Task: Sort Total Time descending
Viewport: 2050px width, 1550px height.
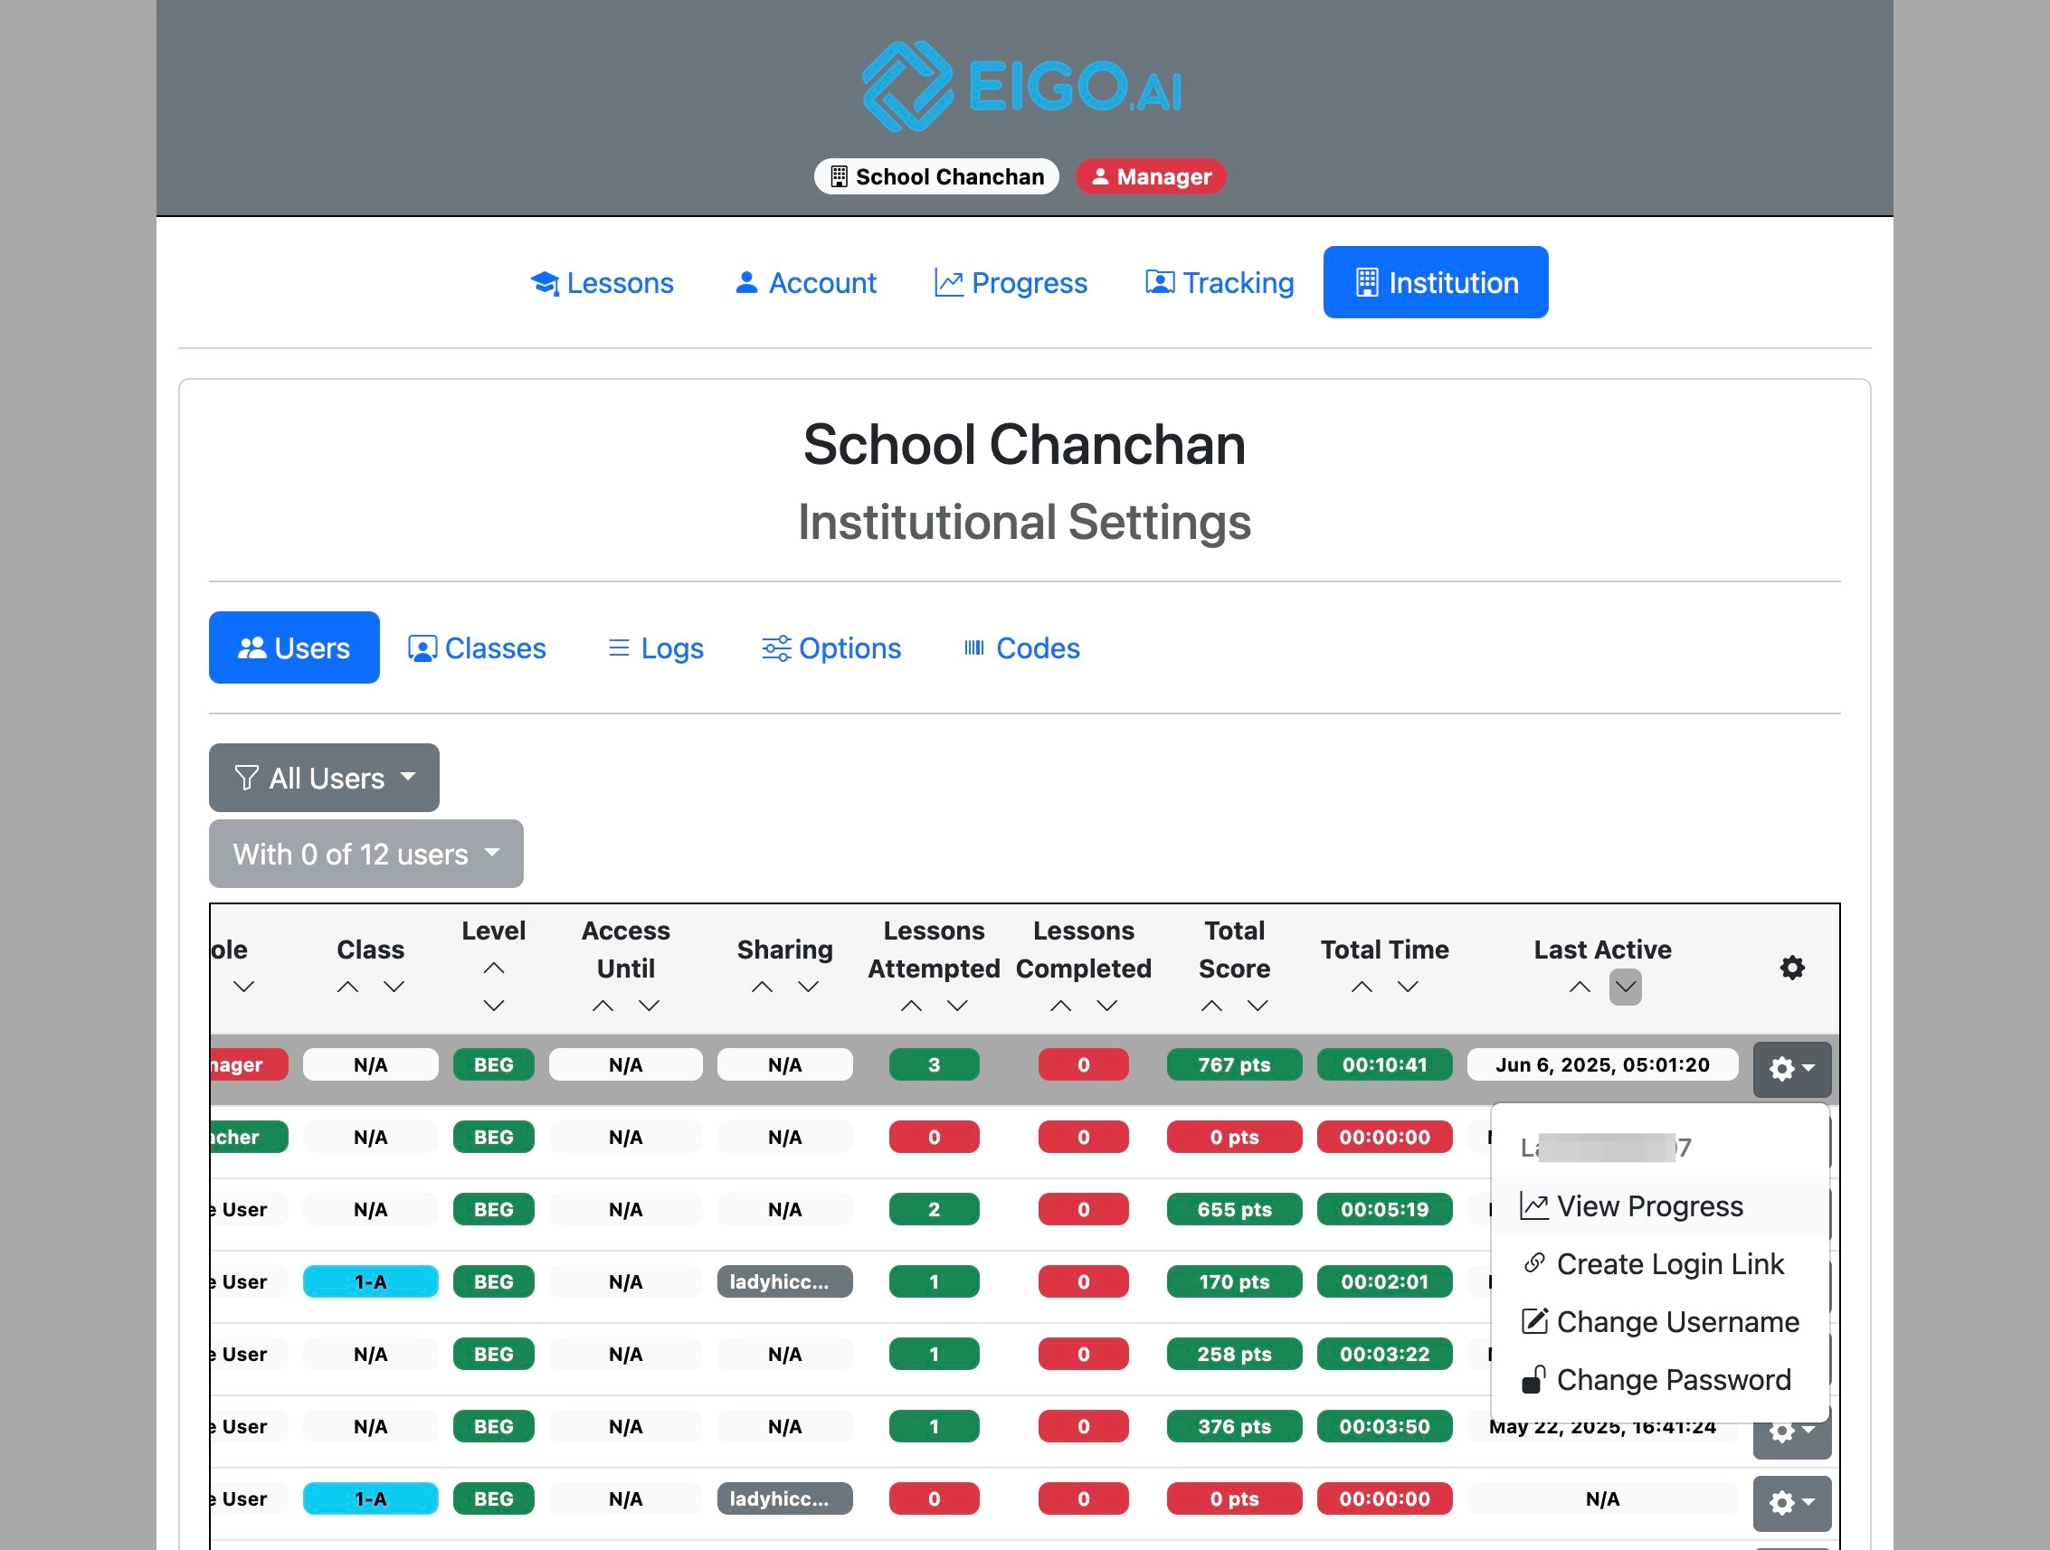Action: coord(1408,987)
